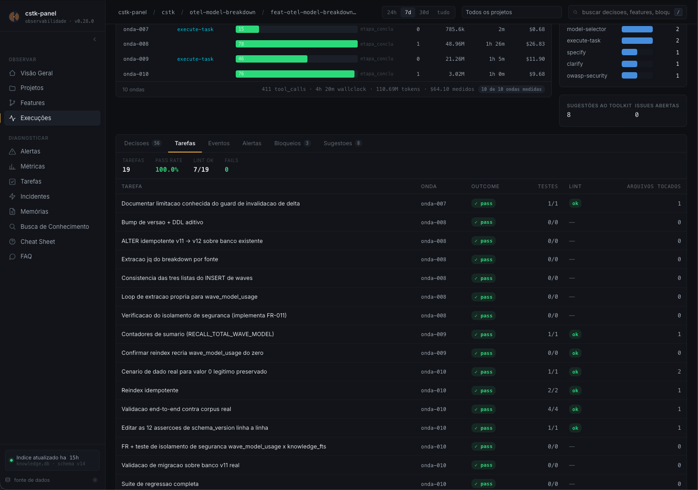Collapse the sidebar with the chevron arrow
Image resolution: width=698 pixels, height=490 pixels.
click(x=95, y=39)
